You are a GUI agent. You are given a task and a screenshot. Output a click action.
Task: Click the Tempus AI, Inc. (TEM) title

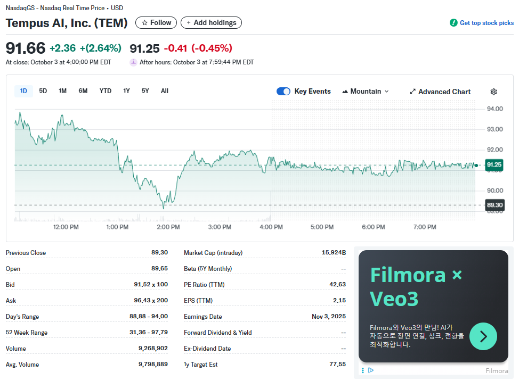(67, 23)
